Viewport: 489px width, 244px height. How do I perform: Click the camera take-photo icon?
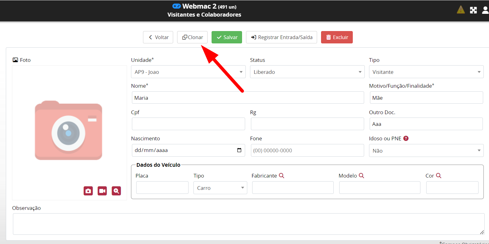pyautogui.click(x=88, y=191)
